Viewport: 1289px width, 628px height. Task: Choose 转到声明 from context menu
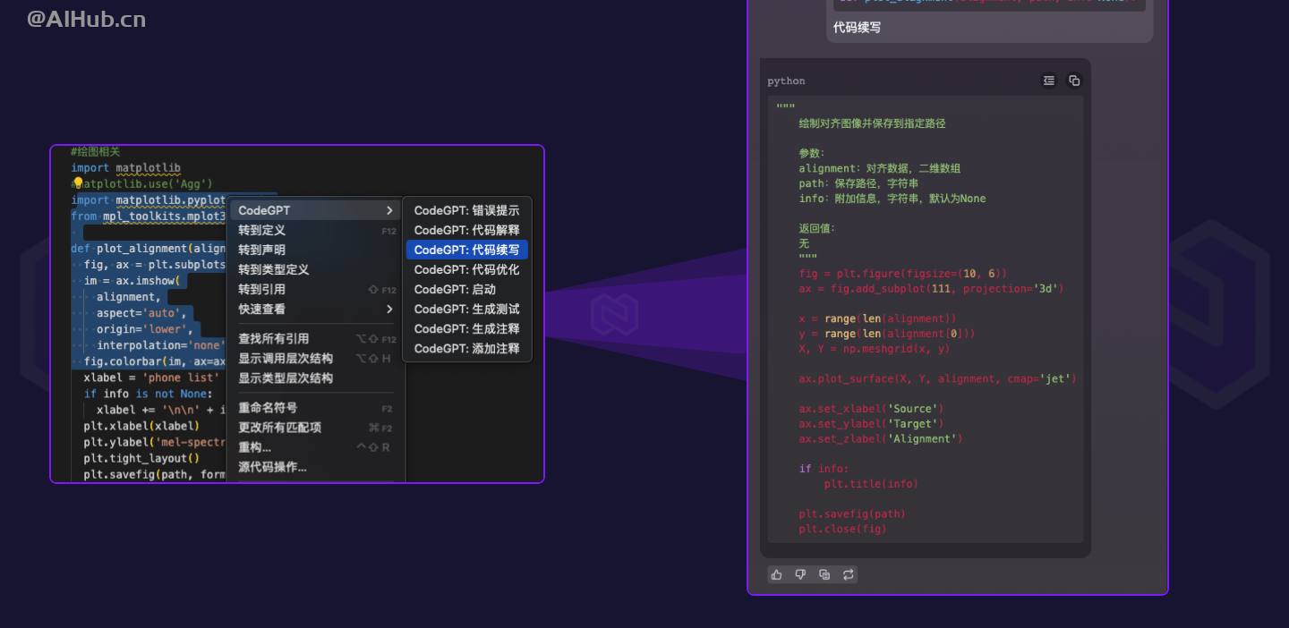tap(315, 250)
